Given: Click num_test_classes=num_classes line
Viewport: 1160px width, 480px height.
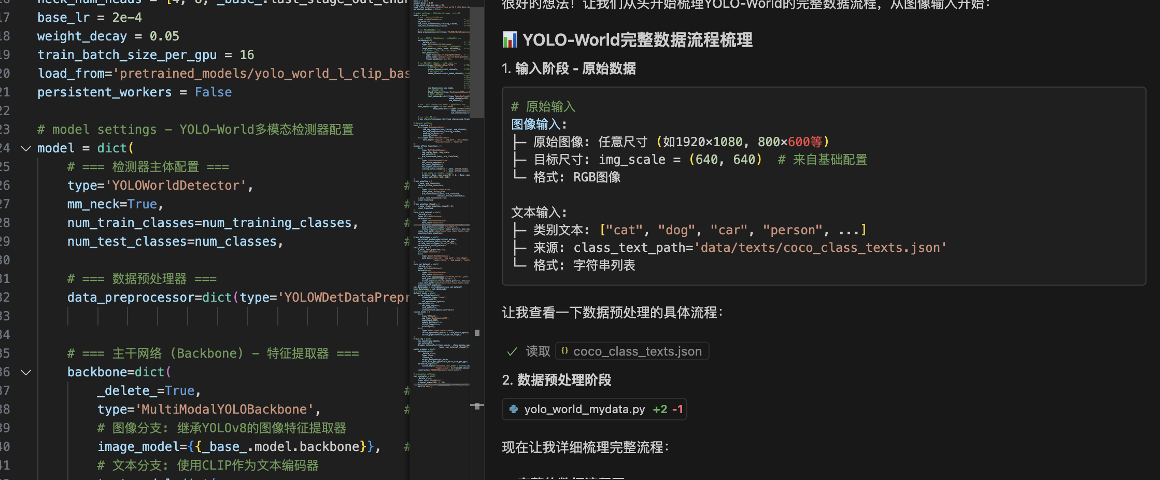Looking at the screenshot, I should click(175, 242).
